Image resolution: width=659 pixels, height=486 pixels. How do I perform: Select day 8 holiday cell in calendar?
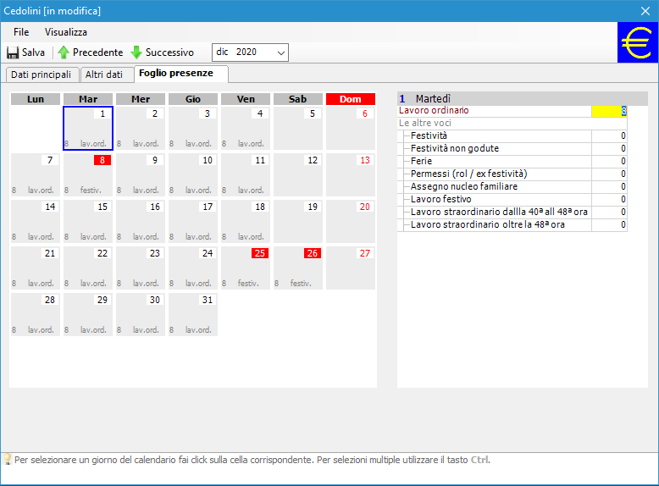88,175
